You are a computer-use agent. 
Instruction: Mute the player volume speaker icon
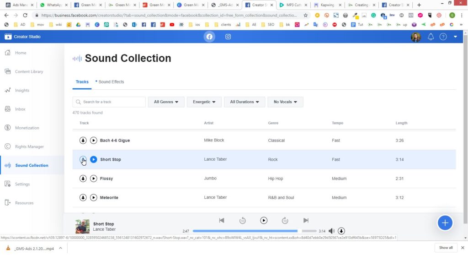coord(331,231)
